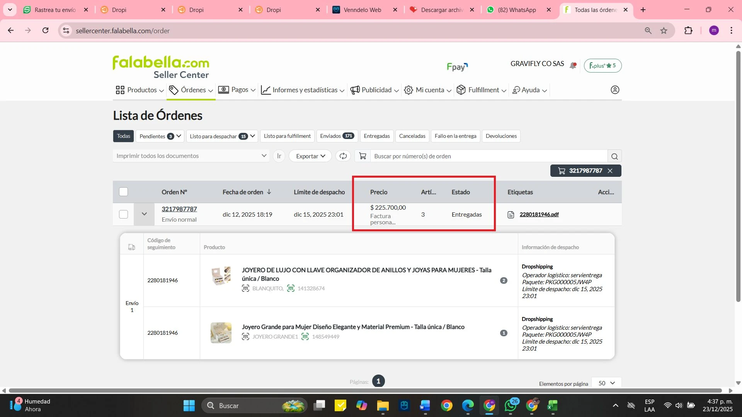Click the refresh orders icon next to Exportar
This screenshot has width=742, height=417.
343,156
